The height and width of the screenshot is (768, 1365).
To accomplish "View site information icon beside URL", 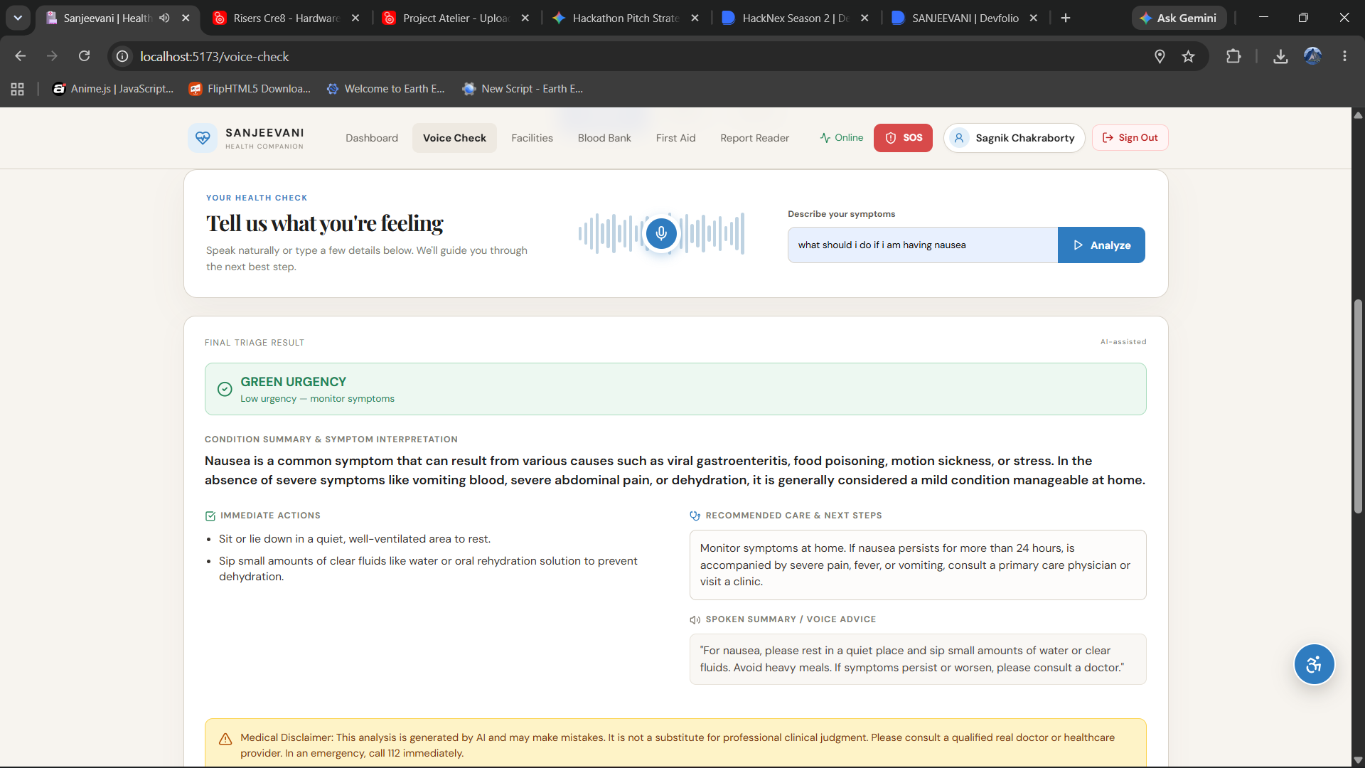I will (122, 56).
